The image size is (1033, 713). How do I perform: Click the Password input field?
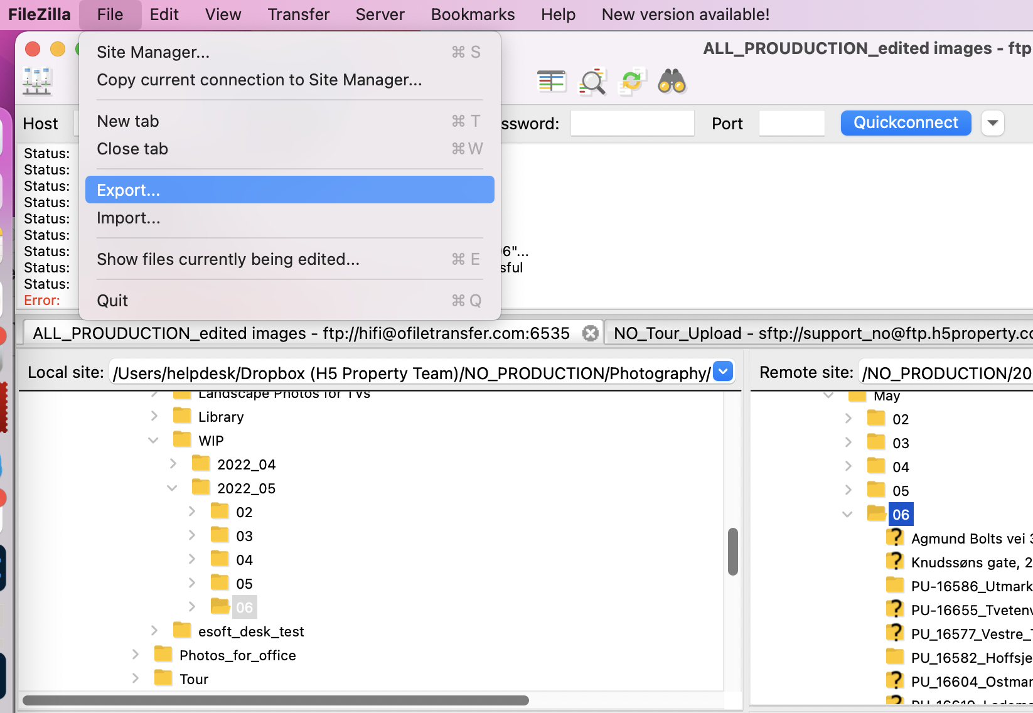632,123
